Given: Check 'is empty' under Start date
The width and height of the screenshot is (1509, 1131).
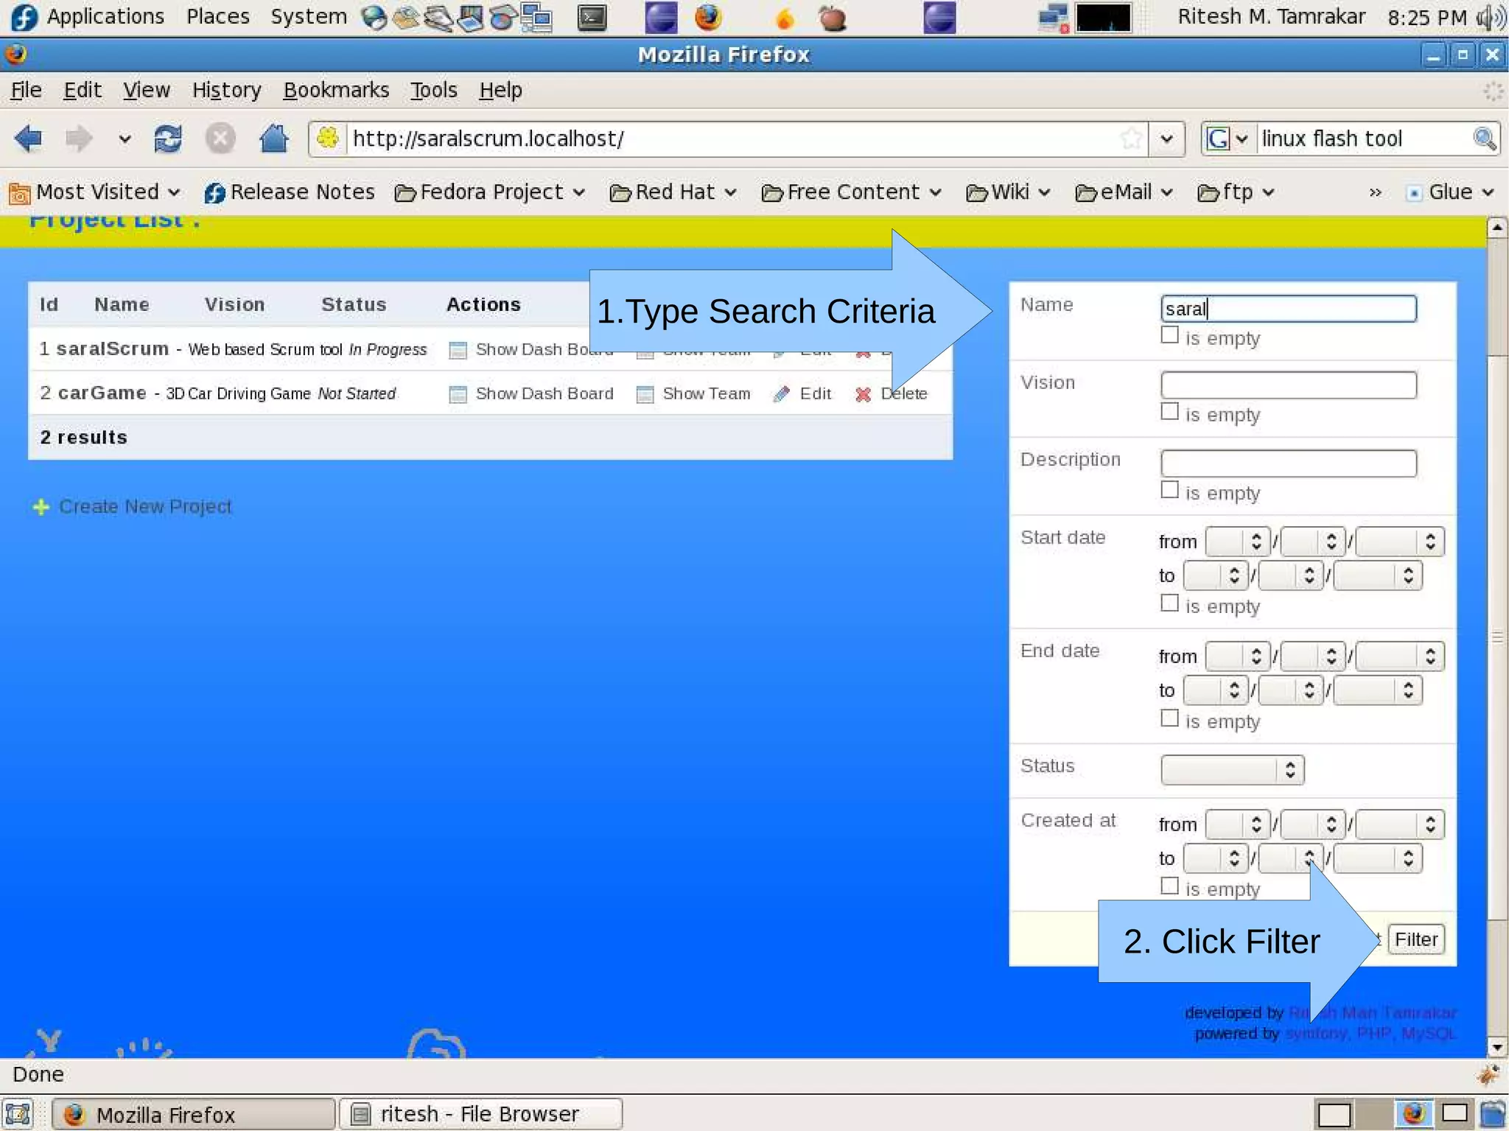Looking at the screenshot, I should point(1169,603).
